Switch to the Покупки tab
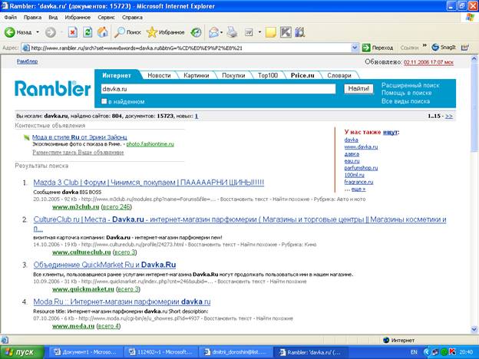The image size is (479, 359). [233, 75]
